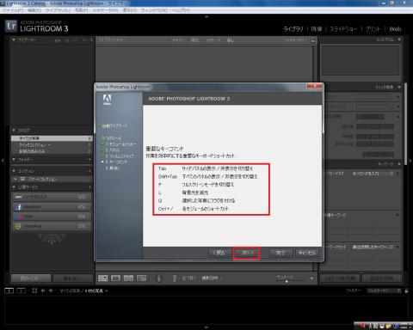This screenshot has height=330, width=413.
Task: Select the Painter spray can tool
Action: 159,278
